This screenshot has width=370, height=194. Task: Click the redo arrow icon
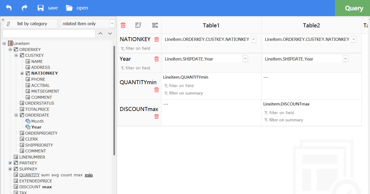[x=25, y=8]
